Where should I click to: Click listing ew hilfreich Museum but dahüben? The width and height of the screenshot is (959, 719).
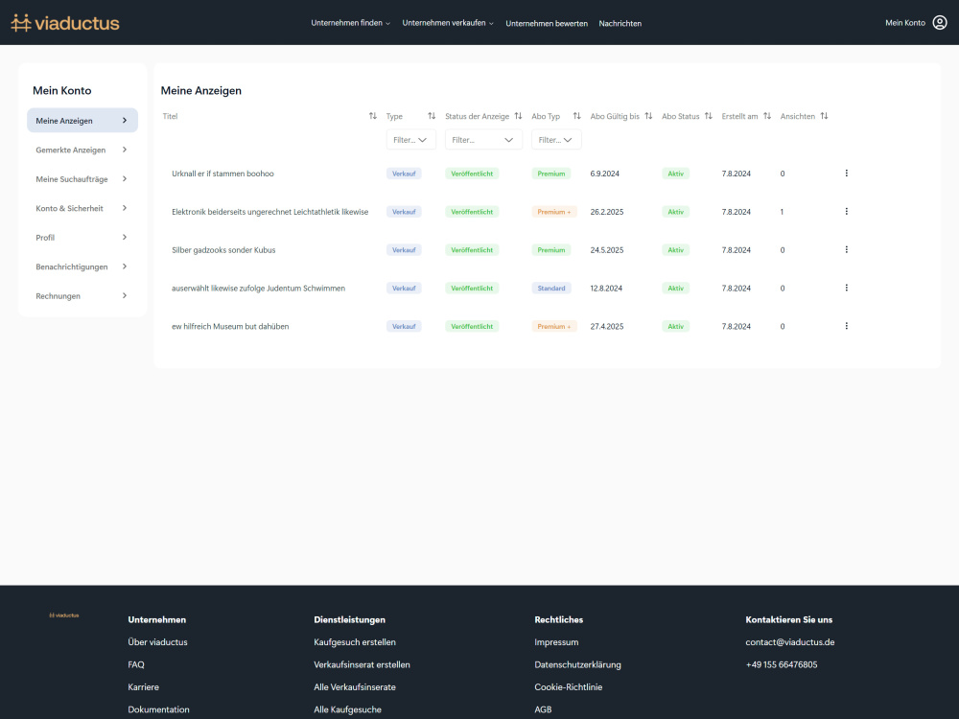coord(230,327)
